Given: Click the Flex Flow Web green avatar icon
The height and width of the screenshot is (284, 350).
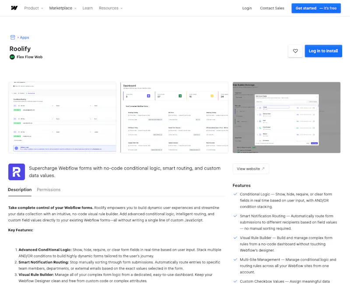Looking at the screenshot, I should (x=12, y=57).
